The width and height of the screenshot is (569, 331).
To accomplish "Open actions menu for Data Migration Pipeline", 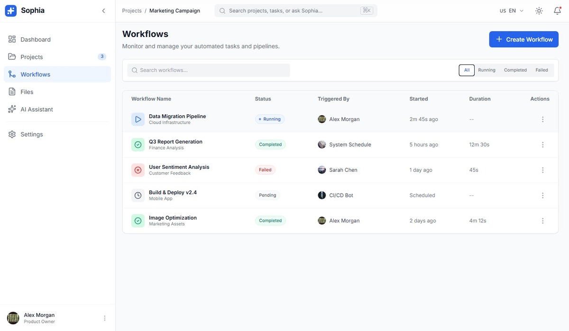I will coord(542,120).
